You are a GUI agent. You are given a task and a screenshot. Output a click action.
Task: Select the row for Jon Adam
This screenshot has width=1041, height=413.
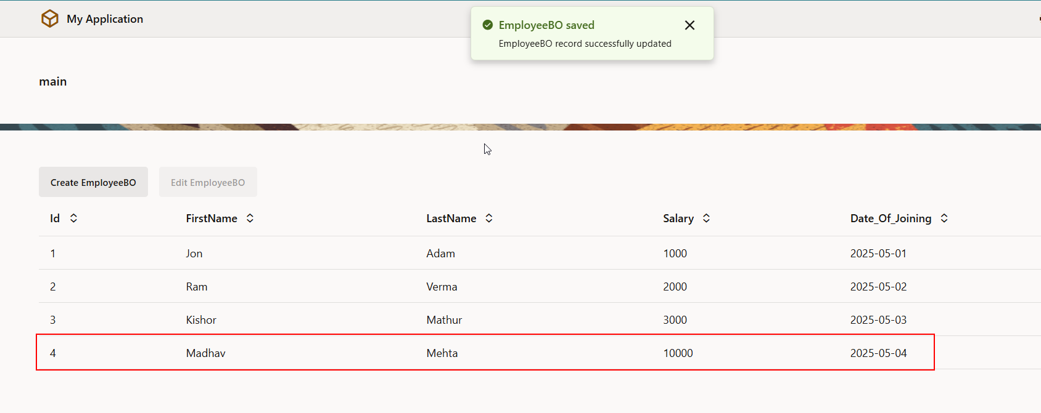pyautogui.click(x=308, y=254)
